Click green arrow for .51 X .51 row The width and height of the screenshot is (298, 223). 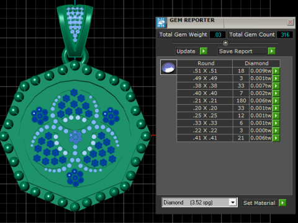click(x=276, y=71)
